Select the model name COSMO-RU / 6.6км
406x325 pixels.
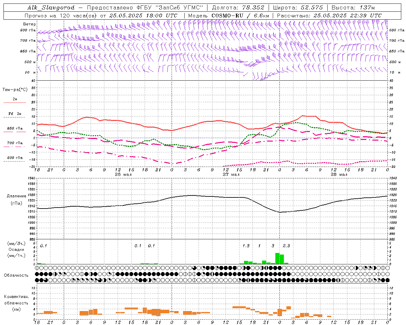(x=240, y=16)
